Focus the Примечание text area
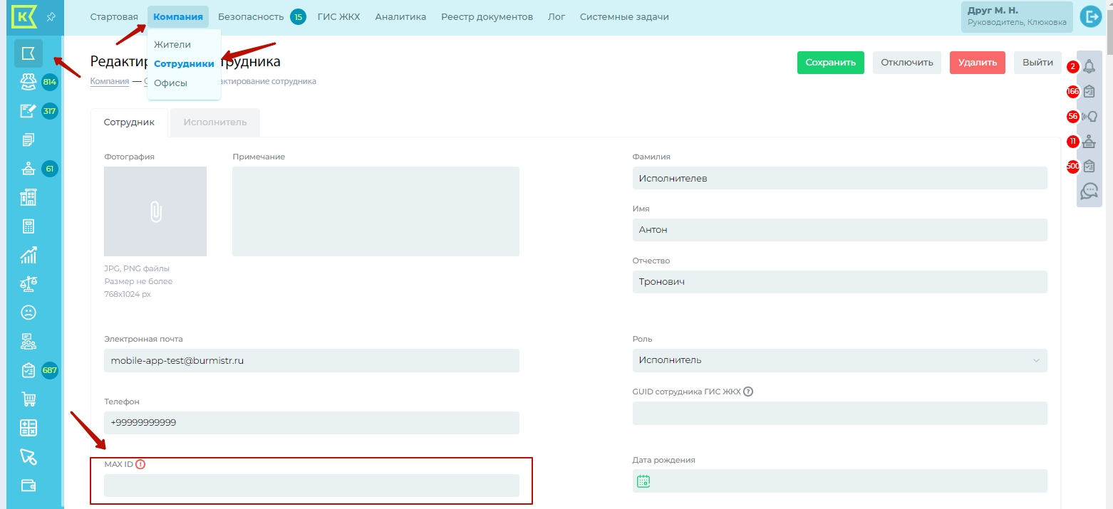Image resolution: width=1113 pixels, height=509 pixels. coord(376,211)
